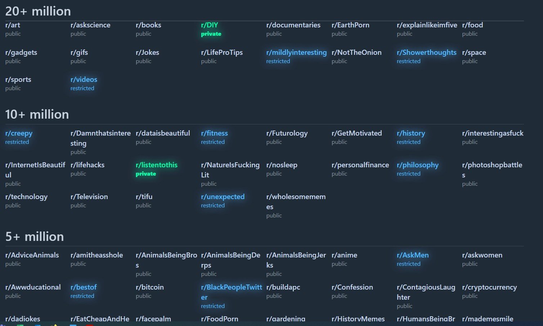
Task: Open r/technology
Action: [26, 197]
